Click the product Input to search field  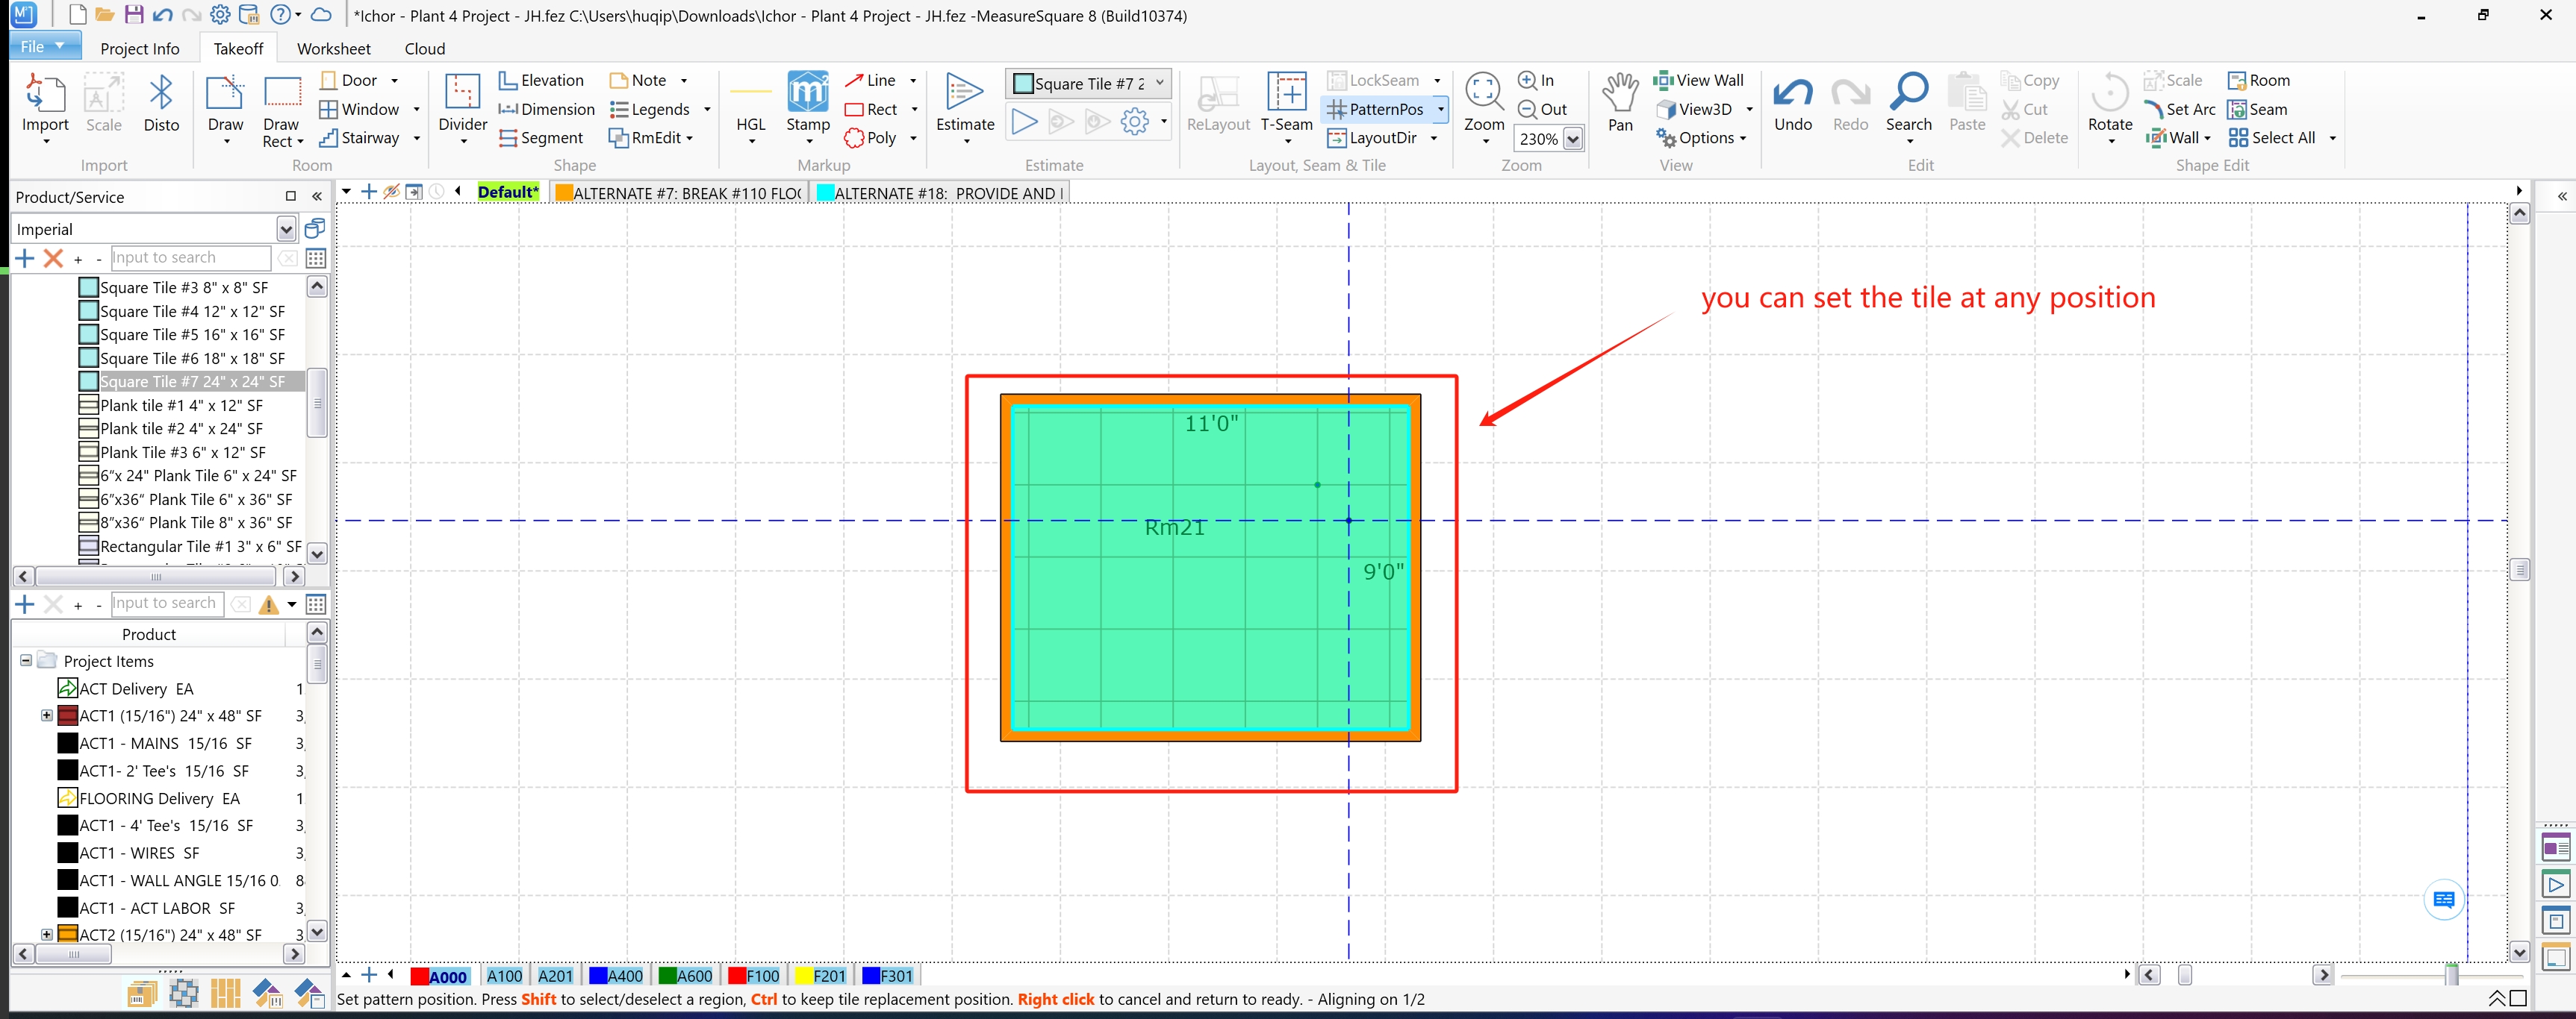tap(190, 258)
